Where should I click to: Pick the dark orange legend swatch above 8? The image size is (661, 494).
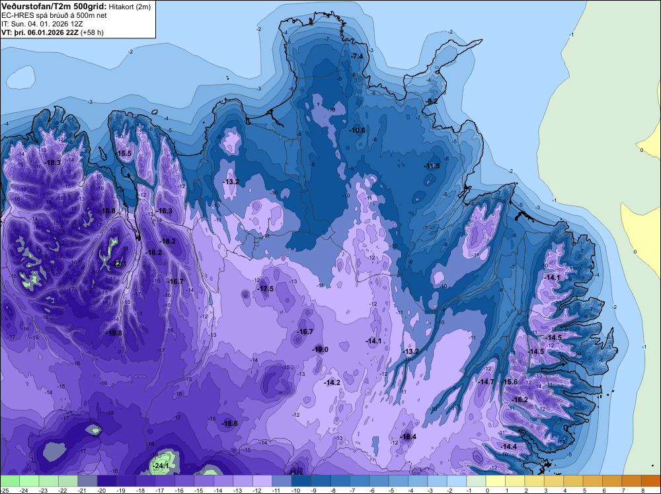[651, 481]
